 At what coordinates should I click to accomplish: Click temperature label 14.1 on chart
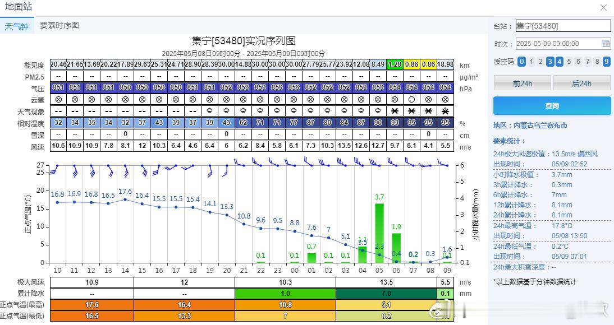pos(210,204)
